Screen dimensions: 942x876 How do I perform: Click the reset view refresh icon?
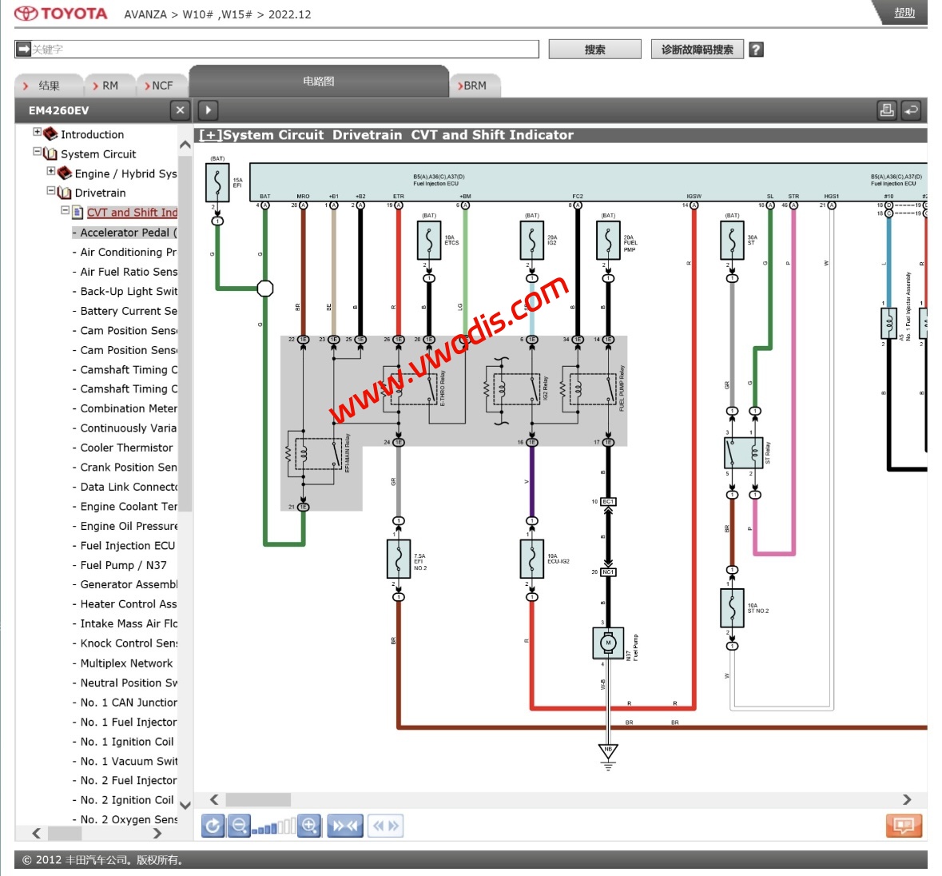(213, 826)
